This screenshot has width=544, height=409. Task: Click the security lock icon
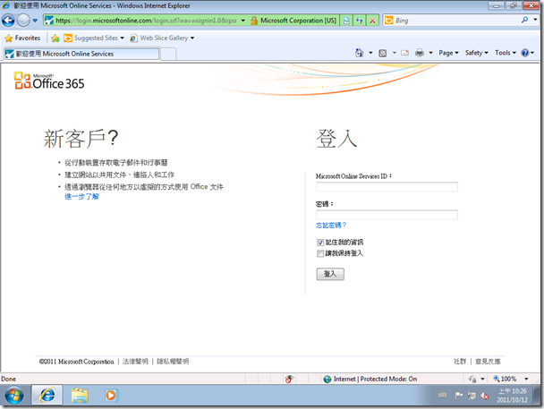click(x=254, y=21)
